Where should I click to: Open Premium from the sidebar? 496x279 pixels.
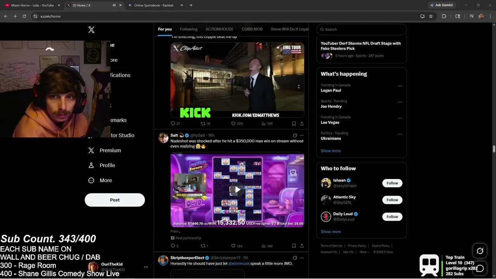[x=105, y=150]
